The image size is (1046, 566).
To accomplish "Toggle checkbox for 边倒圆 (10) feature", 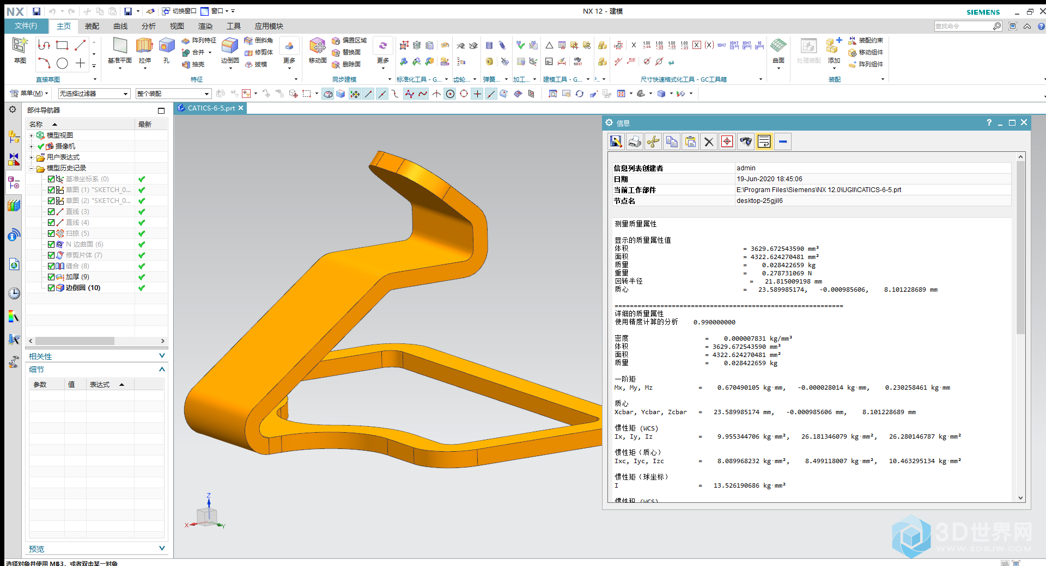I will coord(51,288).
